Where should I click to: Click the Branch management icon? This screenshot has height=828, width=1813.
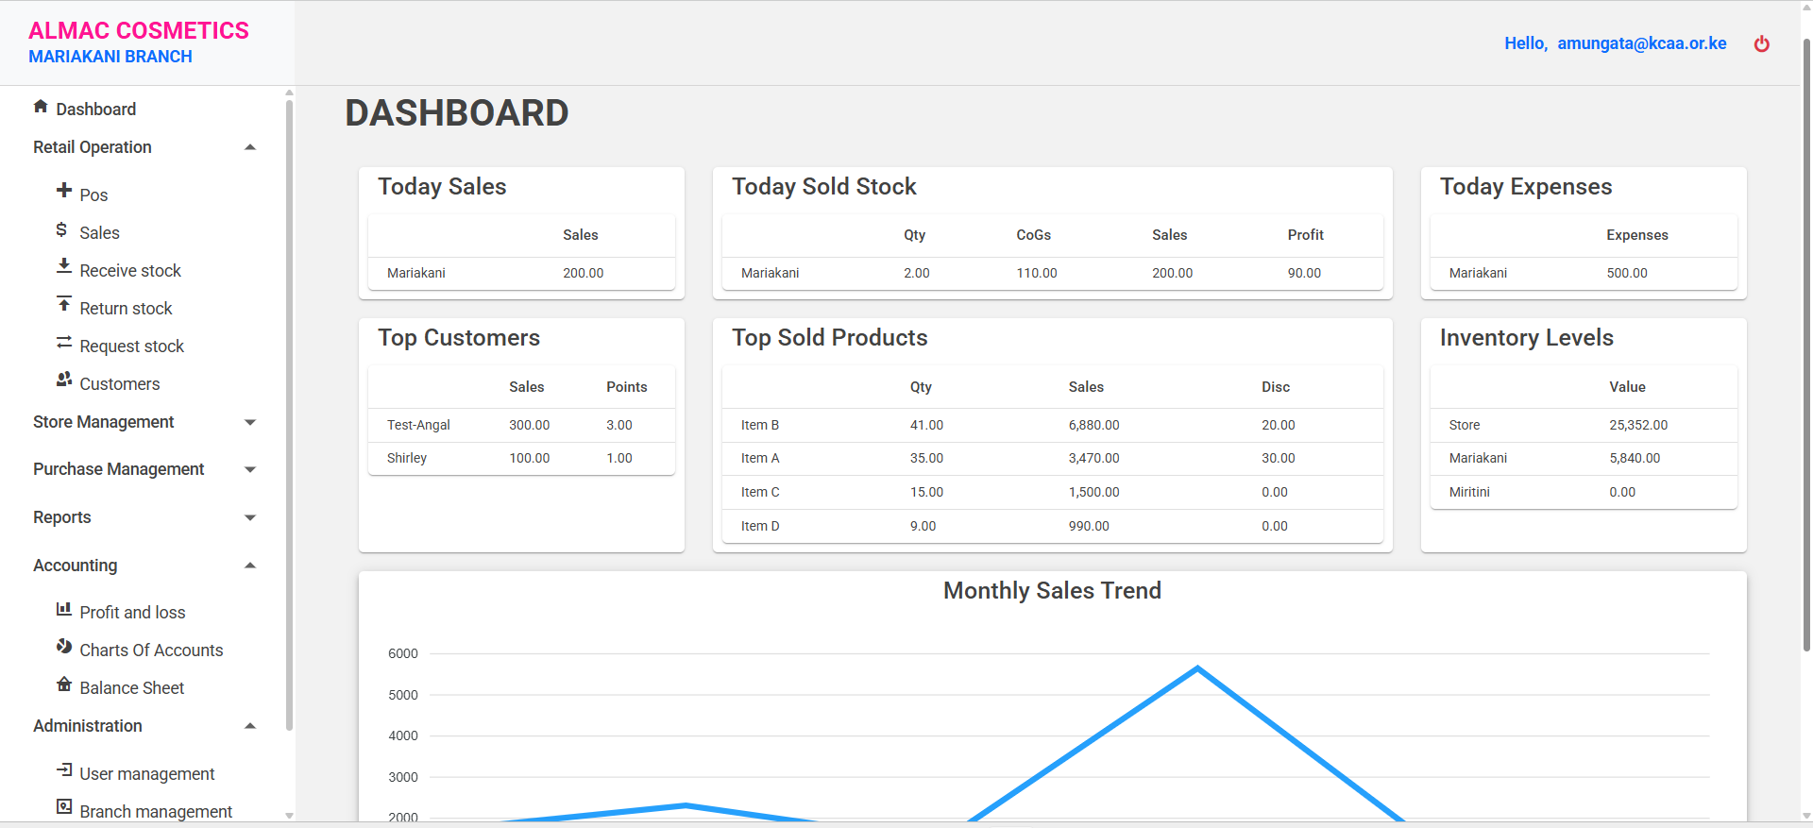(x=64, y=806)
